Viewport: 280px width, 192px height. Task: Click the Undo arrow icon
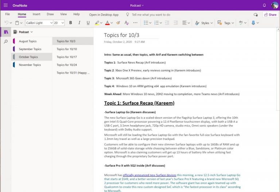pos(7,23)
